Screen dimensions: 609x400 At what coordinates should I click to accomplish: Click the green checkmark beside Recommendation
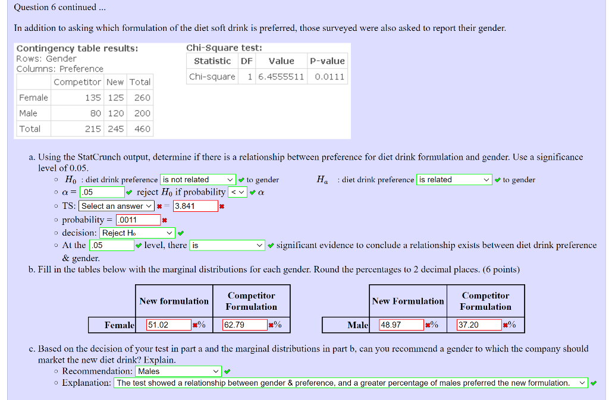pos(227,372)
